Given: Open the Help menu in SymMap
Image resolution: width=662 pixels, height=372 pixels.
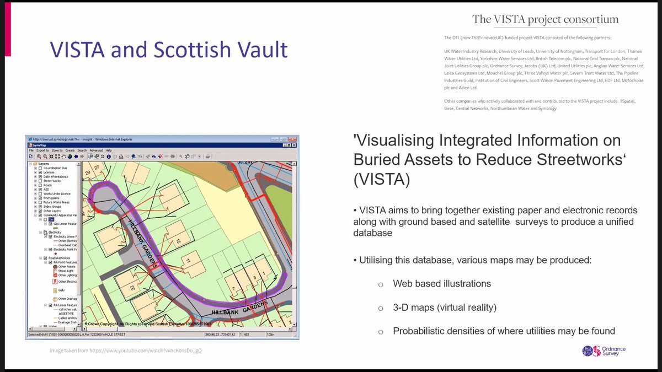Looking at the screenshot, I should click(x=109, y=150).
